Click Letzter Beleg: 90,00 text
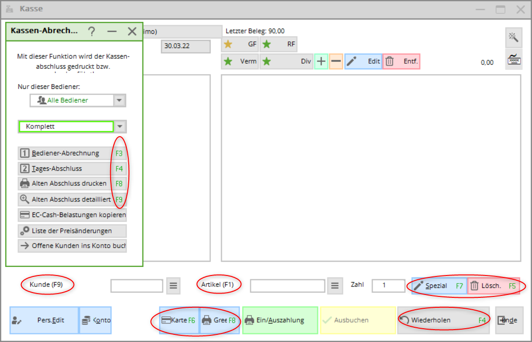The width and height of the screenshot is (532, 342). point(255,31)
